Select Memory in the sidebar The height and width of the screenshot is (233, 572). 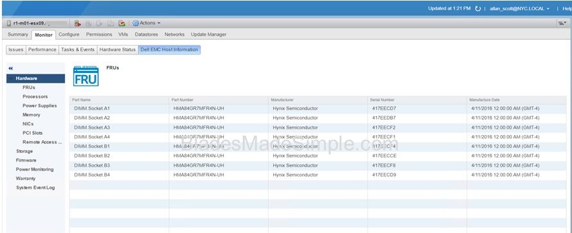(x=31, y=115)
